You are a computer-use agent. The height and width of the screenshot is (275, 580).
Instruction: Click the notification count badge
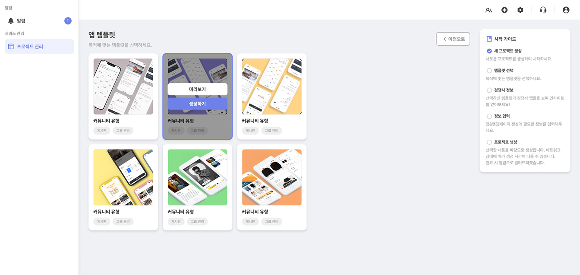pos(68,21)
